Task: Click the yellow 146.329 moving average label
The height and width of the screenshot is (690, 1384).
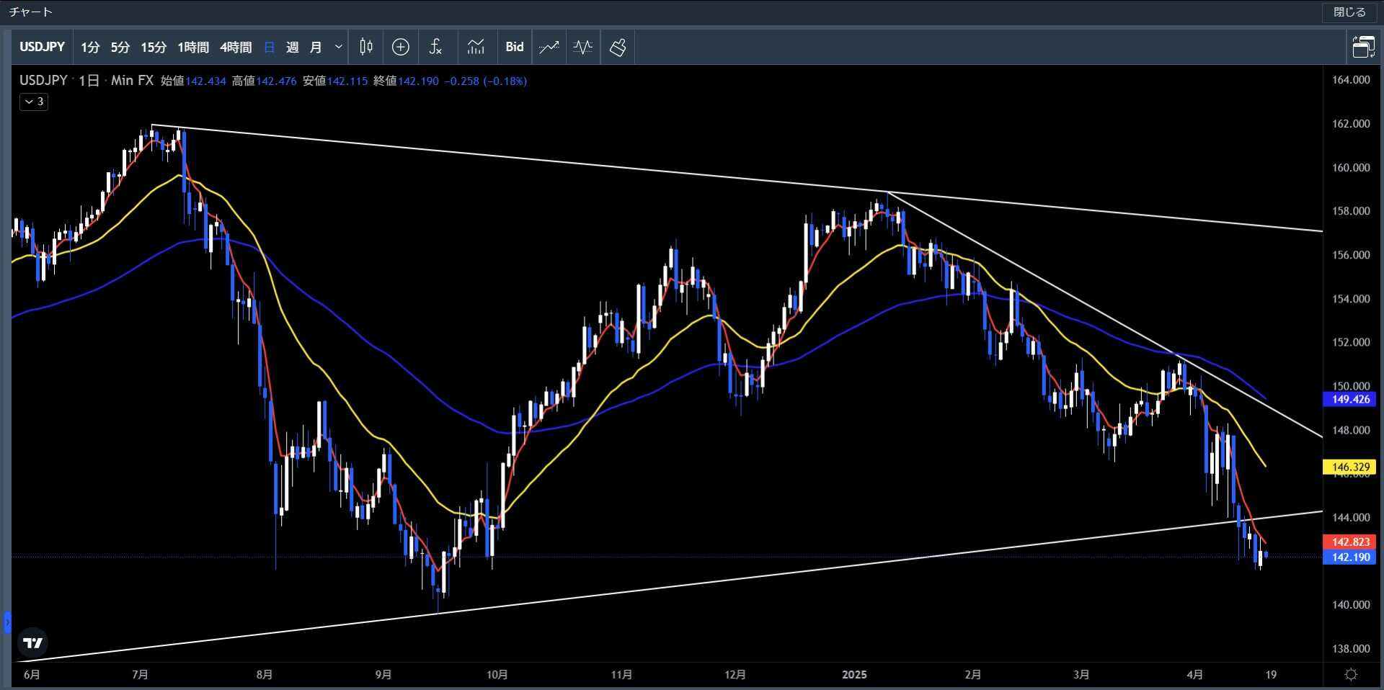Action: pos(1350,467)
